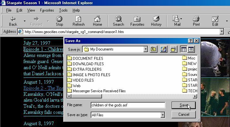Close the Save As dialog
This screenshot has height=127, width=230.
(x=196, y=41)
